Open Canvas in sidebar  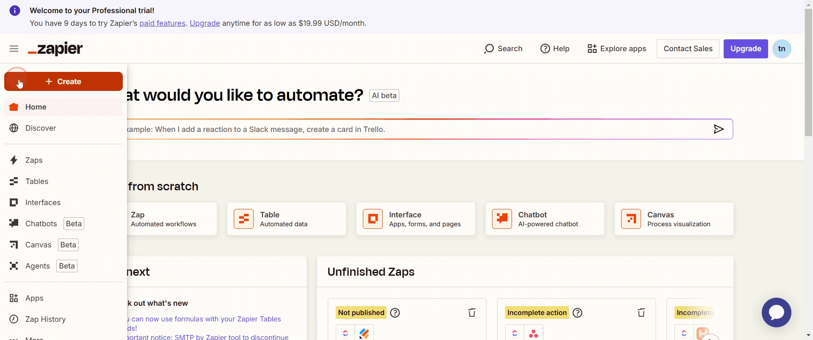(x=64, y=245)
